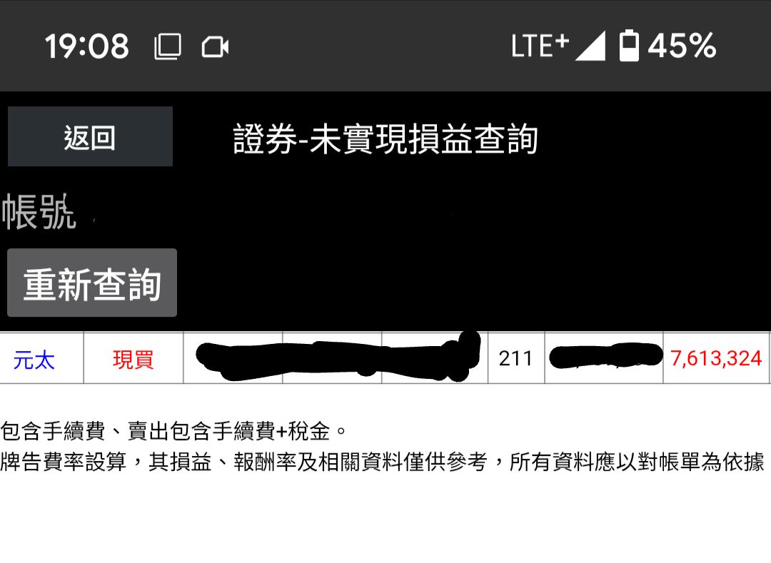The image size is (771, 563).
Task: Click the disclaimer line starting 牌告費率設算
Action: [382, 462]
